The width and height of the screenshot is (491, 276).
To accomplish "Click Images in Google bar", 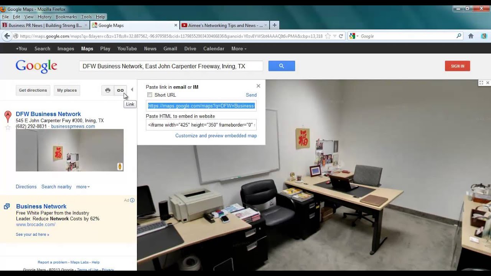I will pyautogui.click(x=66, y=49).
